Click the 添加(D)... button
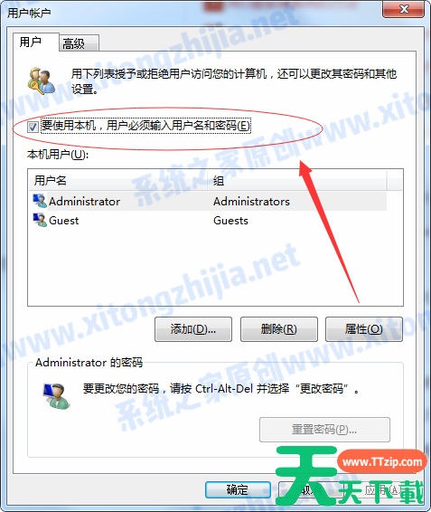The height and width of the screenshot is (512, 431). (x=193, y=329)
